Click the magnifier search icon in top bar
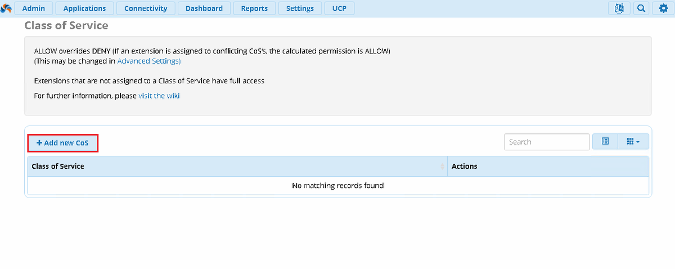 [x=641, y=8]
